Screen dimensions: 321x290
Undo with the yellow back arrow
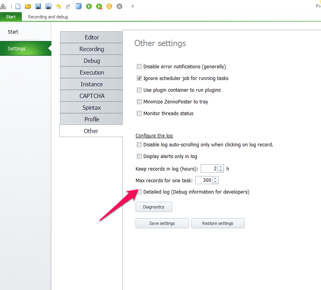click(x=58, y=6)
